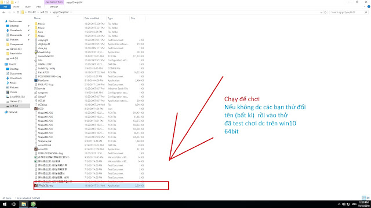Open the File menu

(x=5, y=7)
